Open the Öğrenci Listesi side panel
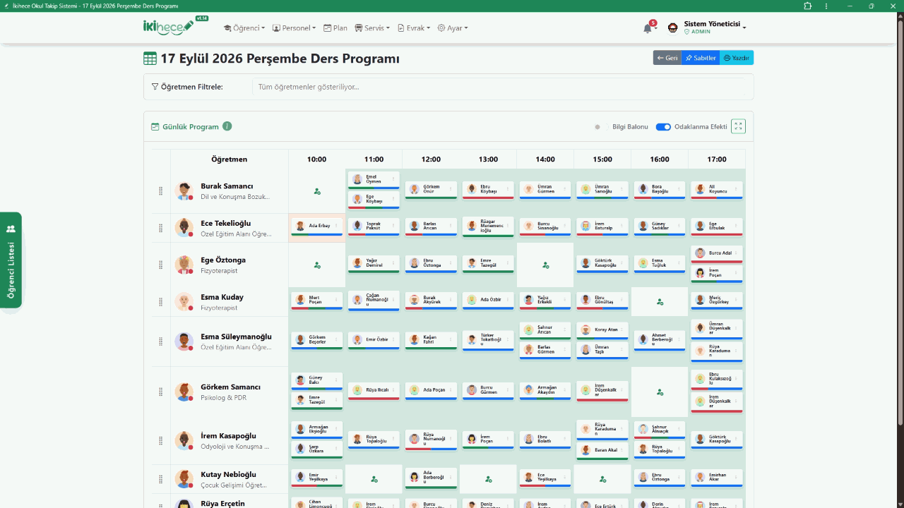The image size is (904, 508). (11, 260)
